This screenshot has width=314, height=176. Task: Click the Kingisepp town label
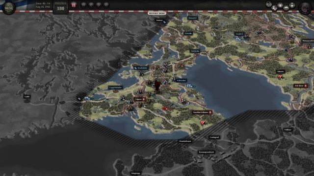[135, 174]
